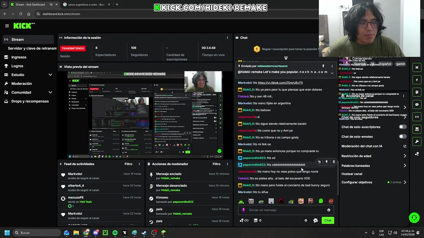Open Filtro in Acciones de moderador

[x=217, y=164]
